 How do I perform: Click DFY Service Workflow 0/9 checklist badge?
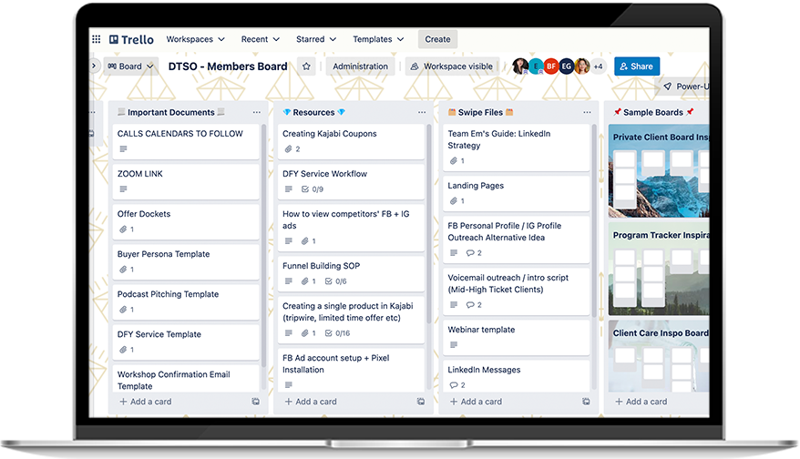313,189
